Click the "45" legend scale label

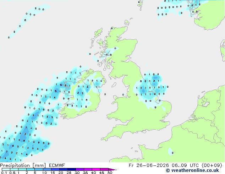point(101,173)
